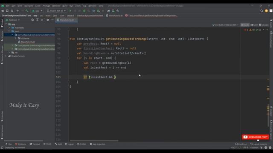This screenshot has height=153, width=273.
Task: Open the Pixel device selector dropdown
Action: click(56, 11)
